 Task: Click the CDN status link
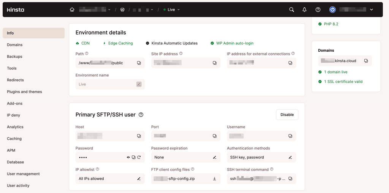point(82,43)
